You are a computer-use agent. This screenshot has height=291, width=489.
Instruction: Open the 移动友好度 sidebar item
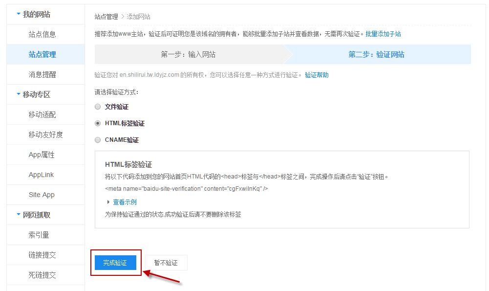[x=45, y=134]
